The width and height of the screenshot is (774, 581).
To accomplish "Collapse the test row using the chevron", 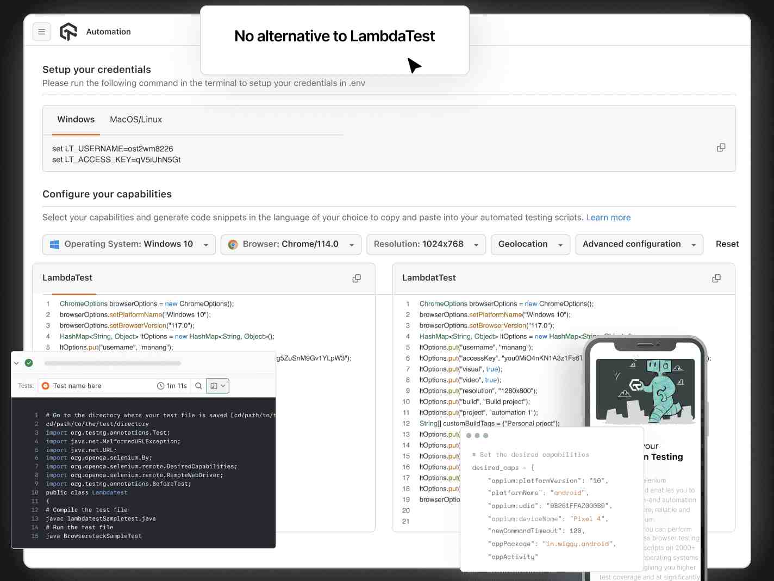I will coord(17,363).
